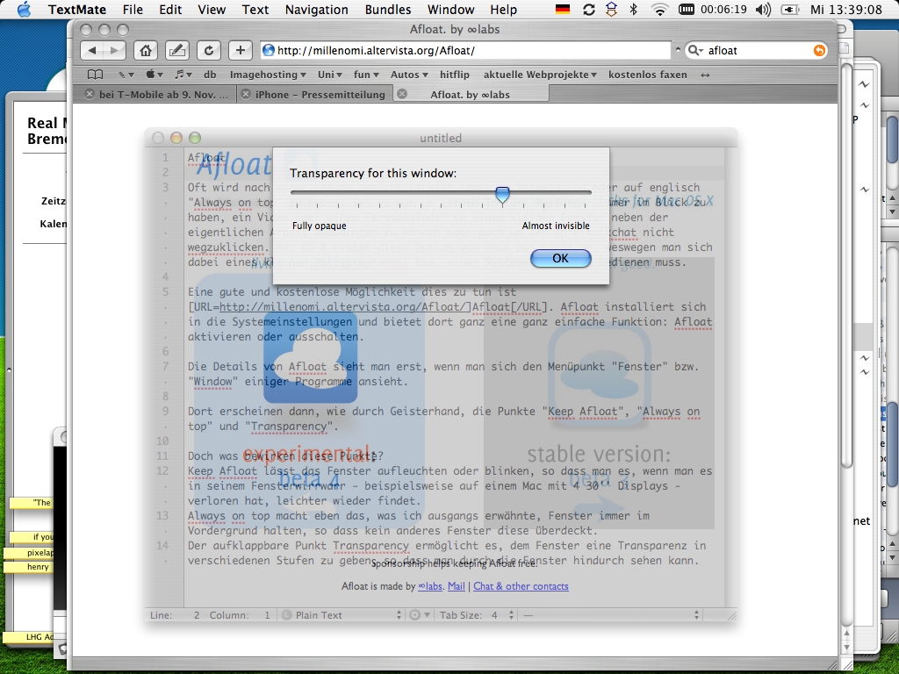
Task: Open the '∞labs' link in page footer
Action: [430, 586]
